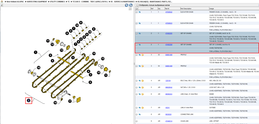This screenshot has height=124, width=259.
Task: Enable 'Отображать только выбранные метки' checkbox
Action: click(137, 5)
